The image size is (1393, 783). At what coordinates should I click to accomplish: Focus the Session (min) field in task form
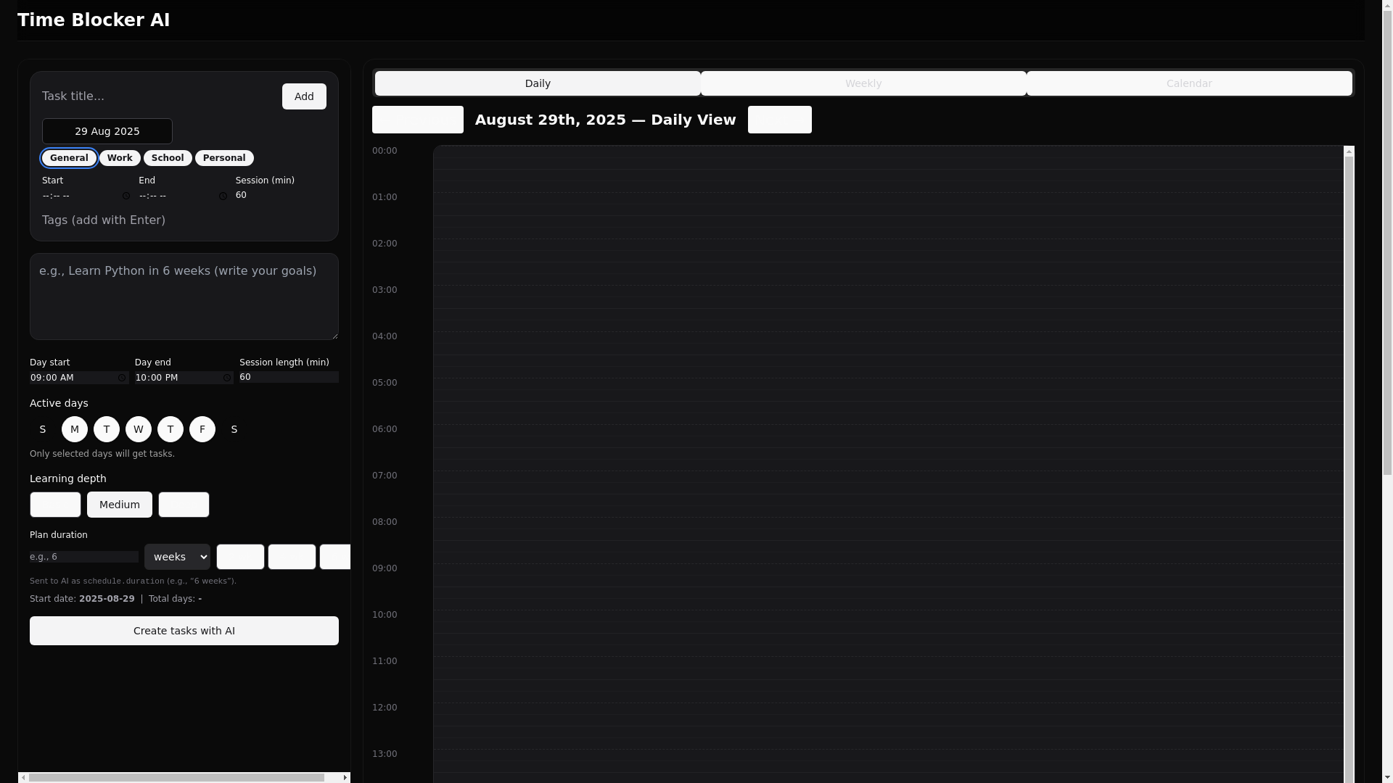(x=281, y=195)
